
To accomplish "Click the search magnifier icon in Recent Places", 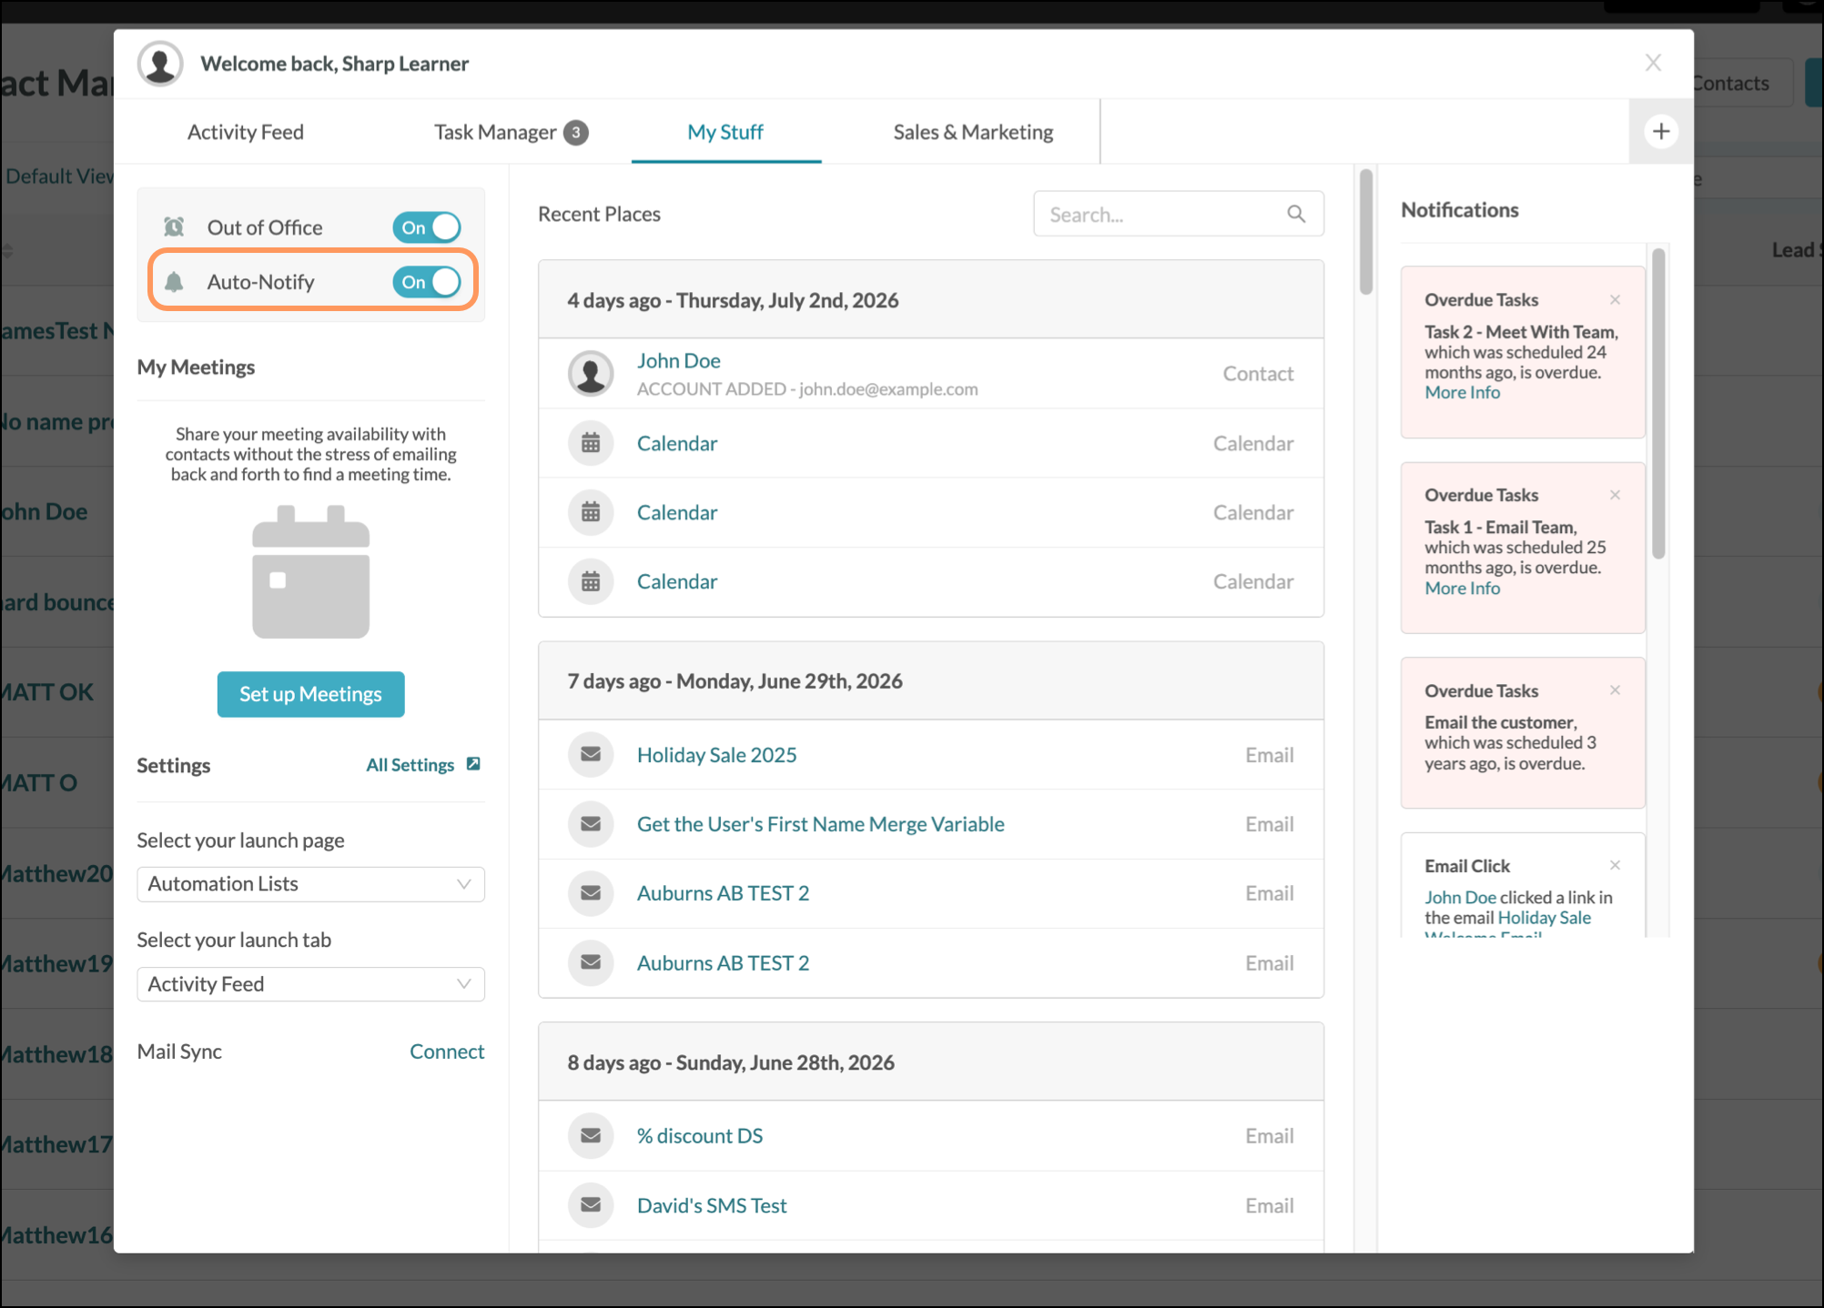I will click(x=1296, y=214).
